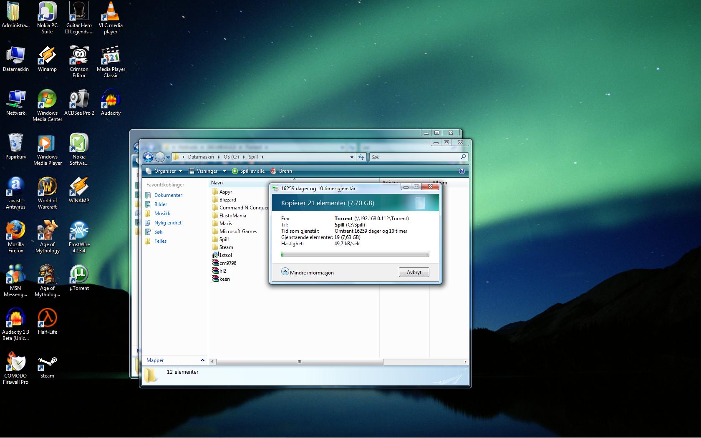Open avast! Antivirus shortcut
The image size is (701, 438).
16,193
